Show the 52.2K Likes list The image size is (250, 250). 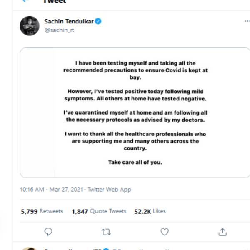click(x=150, y=211)
